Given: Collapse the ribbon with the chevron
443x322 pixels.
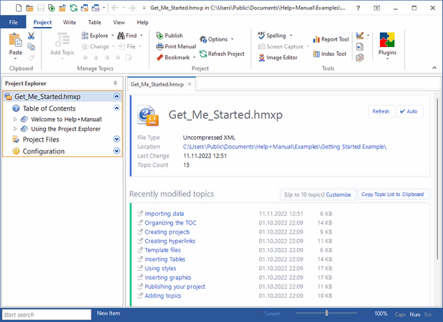Looking at the screenshot, I should click(434, 68).
